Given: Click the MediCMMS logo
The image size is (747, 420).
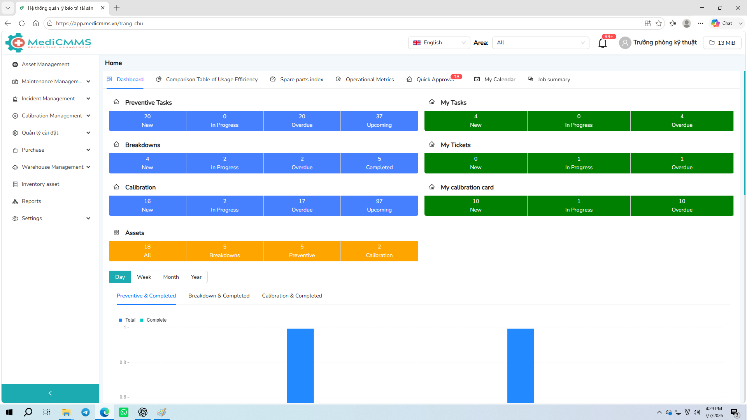Looking at the screenshot, I should [x=48, y=43].
